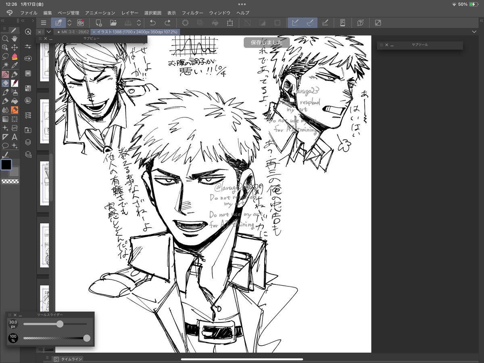The width and height of the screenshot is (484, 363).
Task: Open the help speech bubble question icon
Action: tap(361, 23)
